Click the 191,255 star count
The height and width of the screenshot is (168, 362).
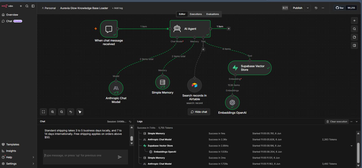tap(351, 8)
